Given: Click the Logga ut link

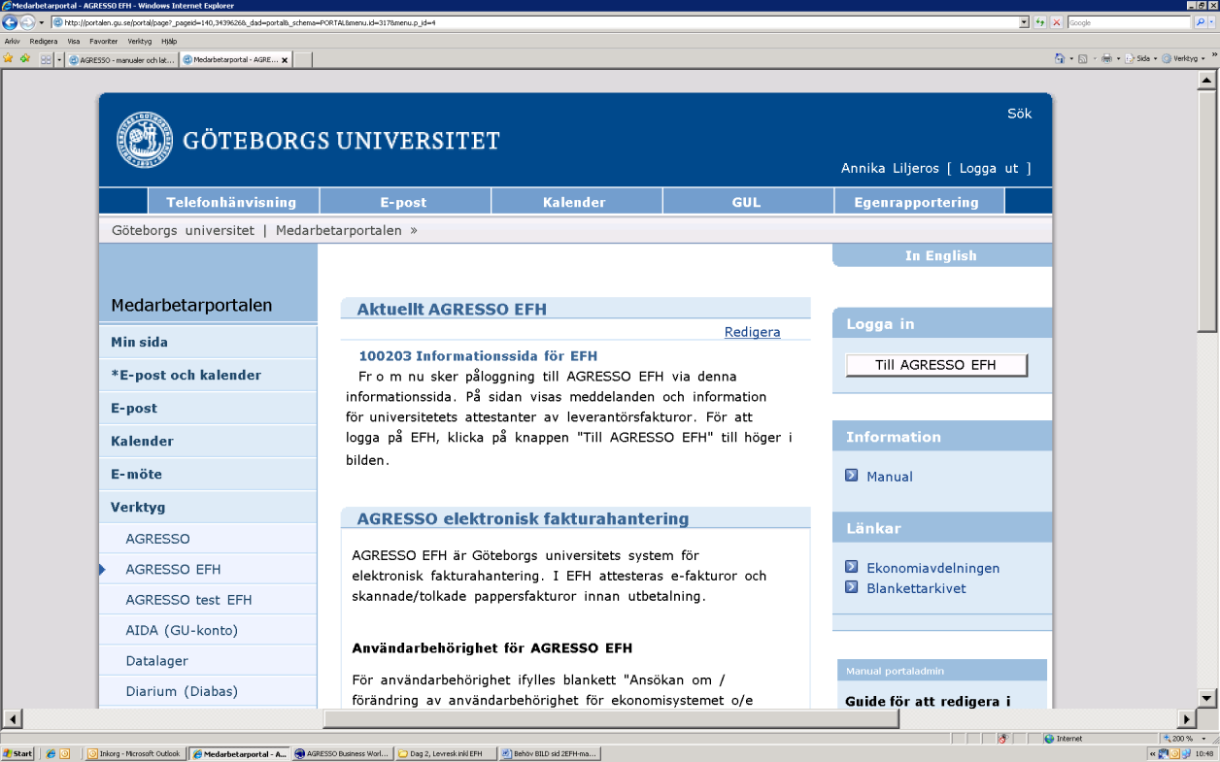Looking at the screenshot, I should 989,168.
